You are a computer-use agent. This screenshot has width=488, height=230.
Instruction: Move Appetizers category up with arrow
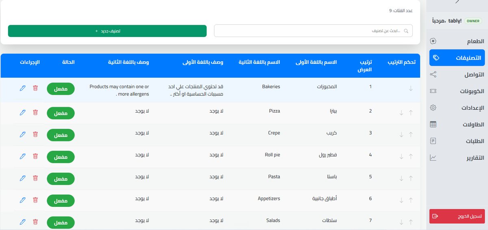pyautogui.click(x=411, y=201)
